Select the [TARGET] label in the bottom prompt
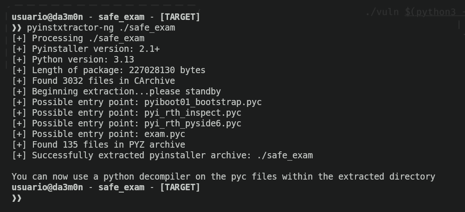Image resolution: width=465 pixels, height=212 pixels. (x=180, y=187)
